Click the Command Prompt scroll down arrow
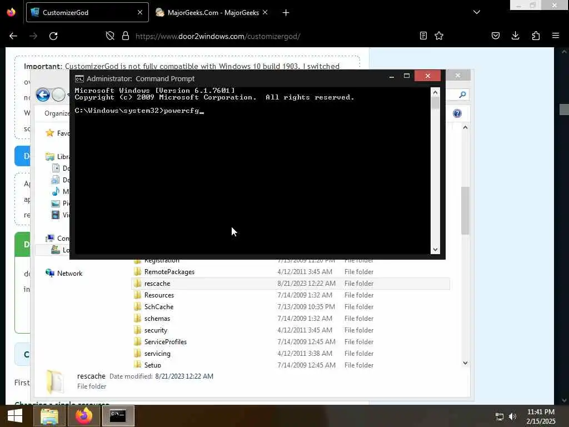The image size is (569, 427). 435,250
